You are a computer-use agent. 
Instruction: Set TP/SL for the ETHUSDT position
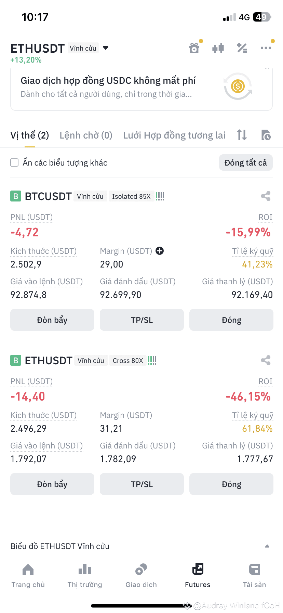click(x=142, y=484)
